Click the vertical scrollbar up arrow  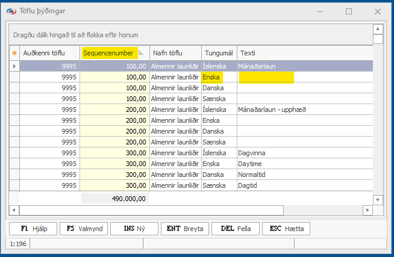[x=378, y=29]
